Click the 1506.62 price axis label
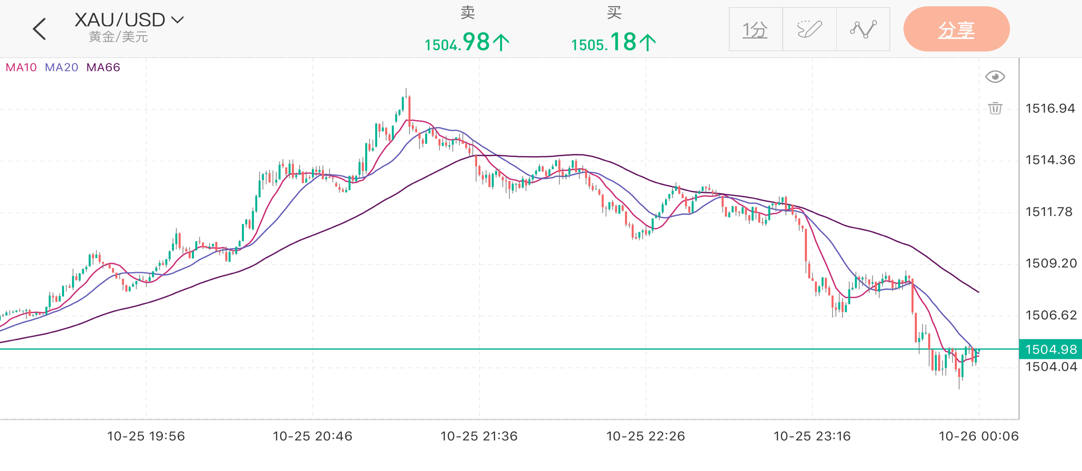The width and height of the screenshot is (1082, 471). pos(1051,315)
